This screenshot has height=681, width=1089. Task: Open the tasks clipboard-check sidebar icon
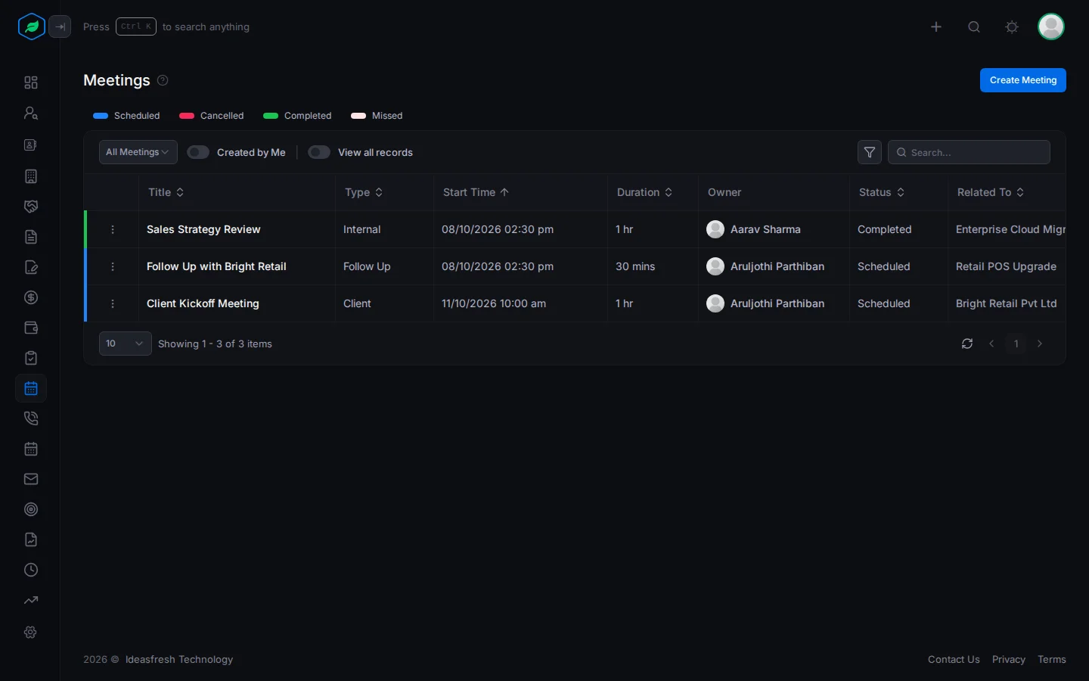point(31,358)
